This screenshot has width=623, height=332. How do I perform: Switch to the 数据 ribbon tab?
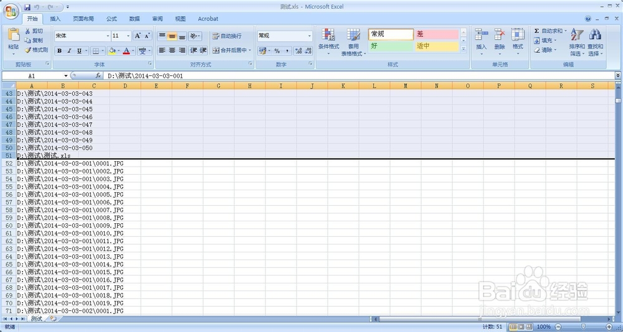[x=135, y=19]
